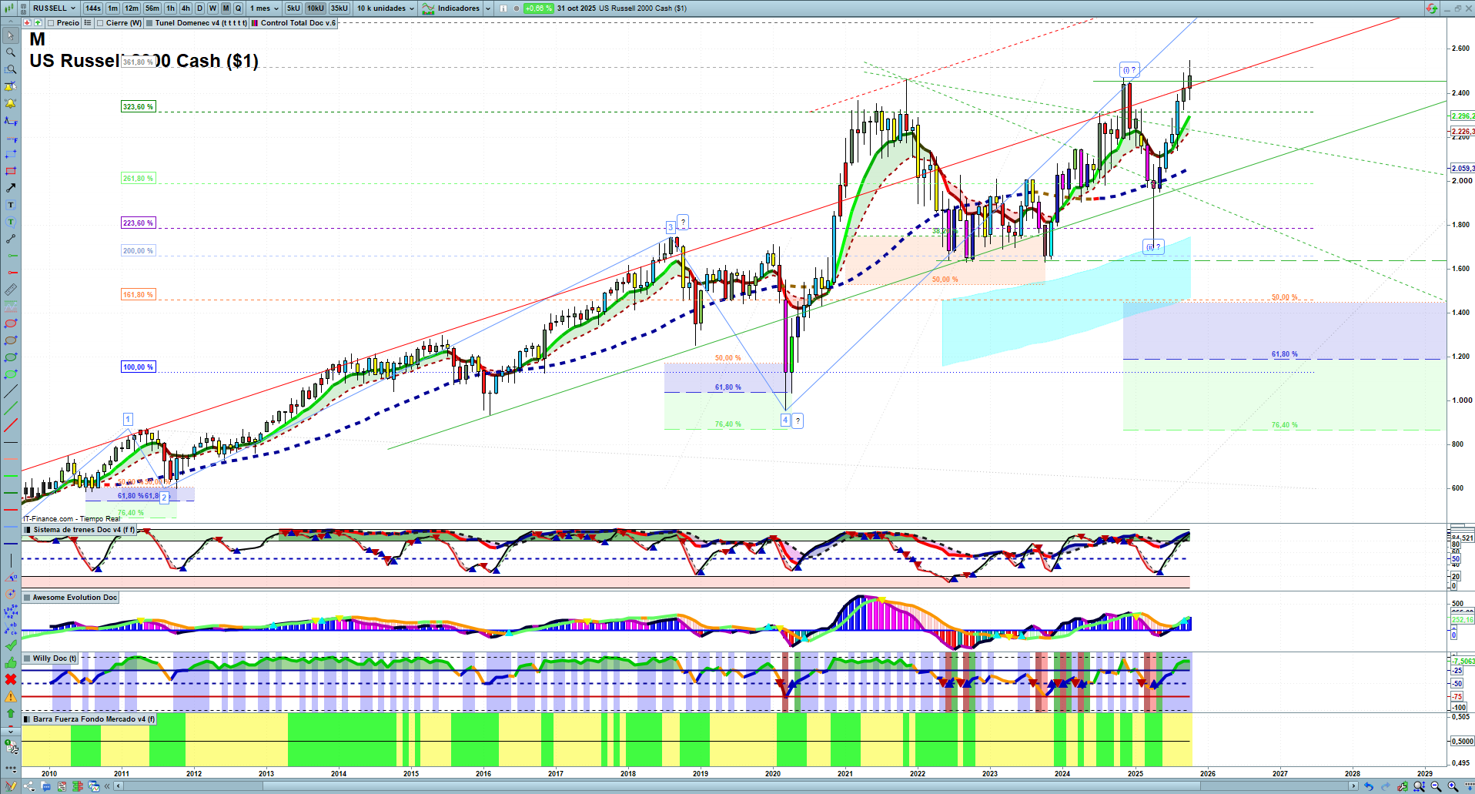1475x794 pixels.
Task: Toggle Awesome Evolution Doc visibility box
Action: [x=27, y=598]
